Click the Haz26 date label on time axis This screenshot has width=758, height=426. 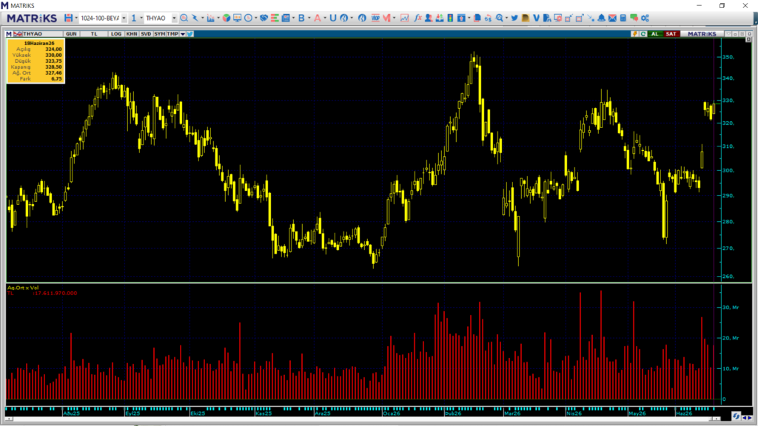(x=684, y=413)
